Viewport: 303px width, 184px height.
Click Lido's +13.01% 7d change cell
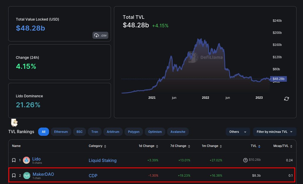(184, 160)
